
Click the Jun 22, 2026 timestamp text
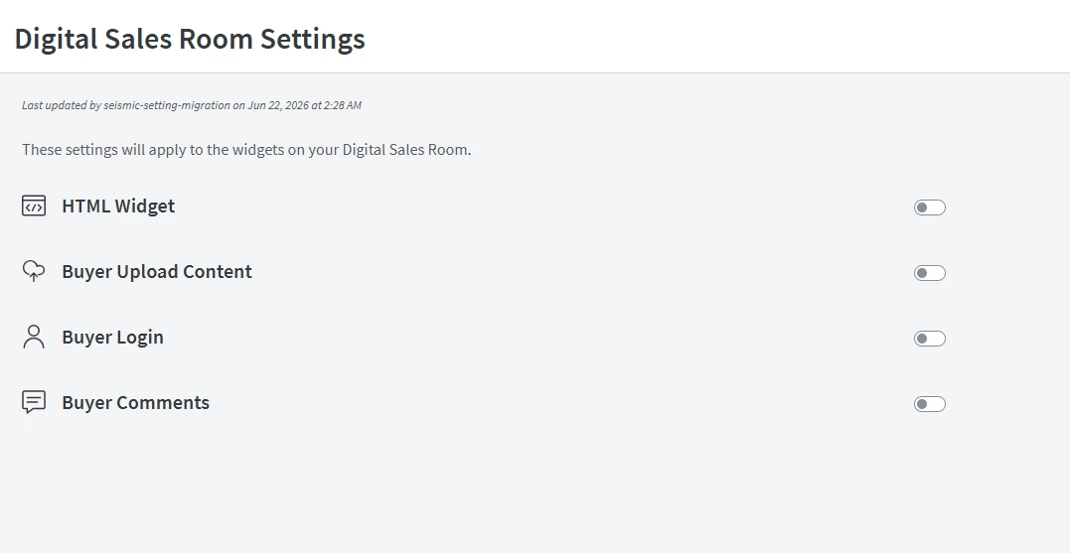click(x=278, y=105)
